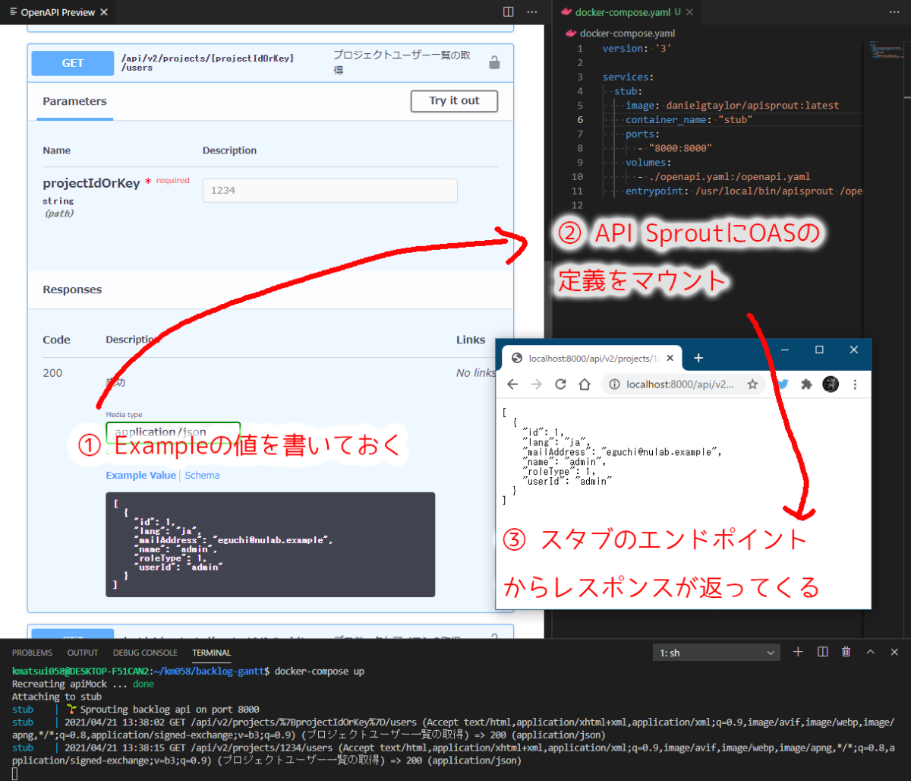This screenshot has height=781, width=911.
Task: Close the bottom terminal panel
Action: point(895,652)
